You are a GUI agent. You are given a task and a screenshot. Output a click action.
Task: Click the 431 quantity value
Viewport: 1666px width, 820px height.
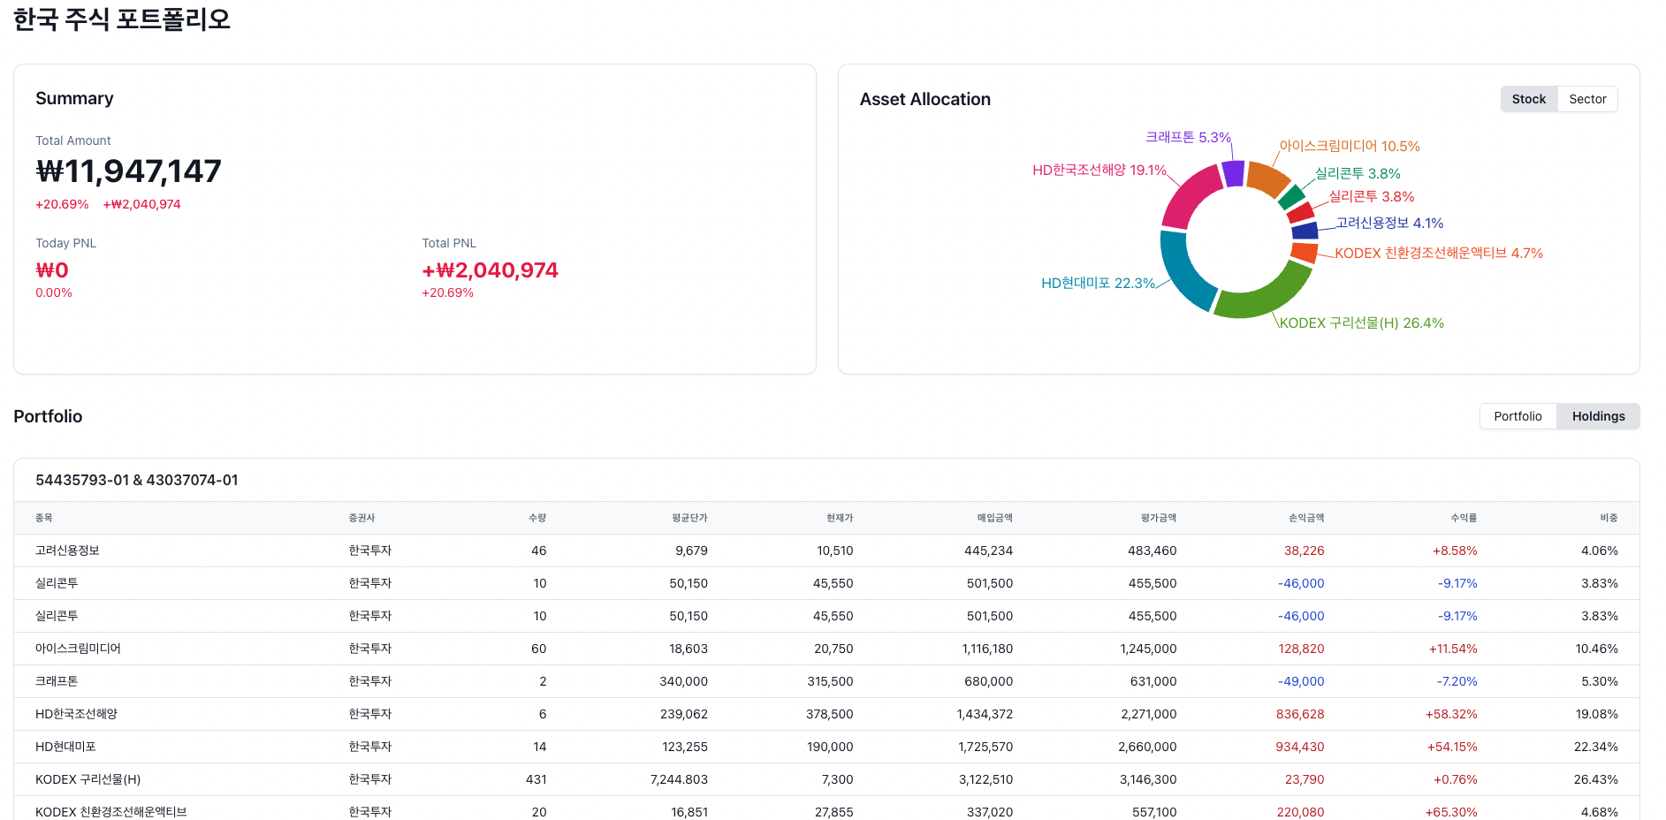coord(536,779)
